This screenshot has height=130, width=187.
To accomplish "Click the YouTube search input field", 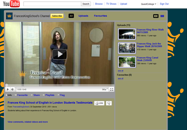I will pyautogui.click(x=52, y=4).
